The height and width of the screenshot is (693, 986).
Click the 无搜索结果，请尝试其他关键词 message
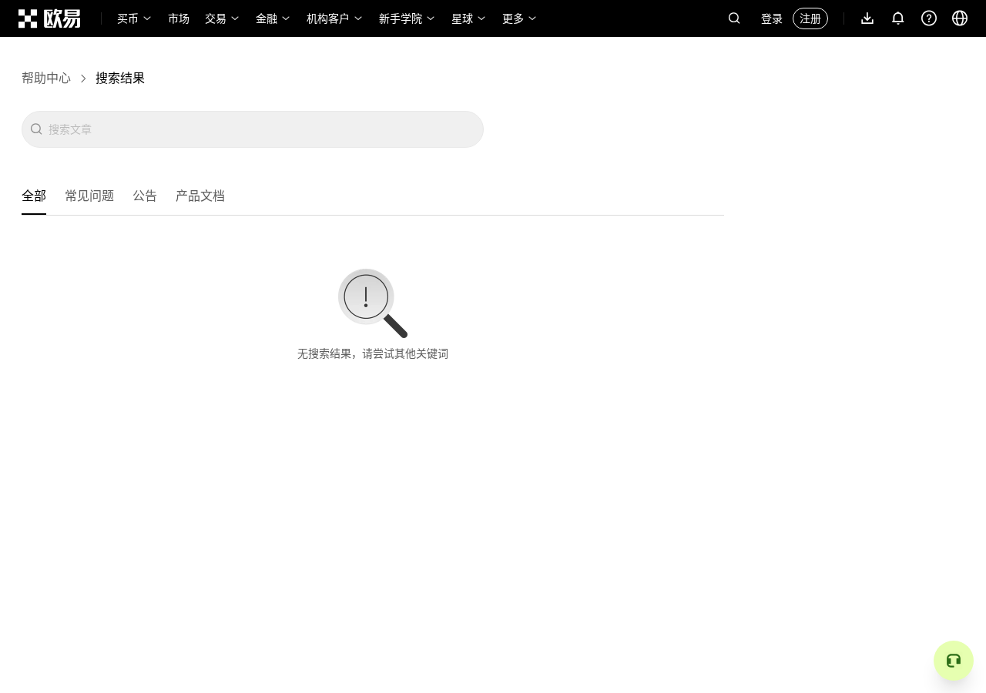click(373, 353)
